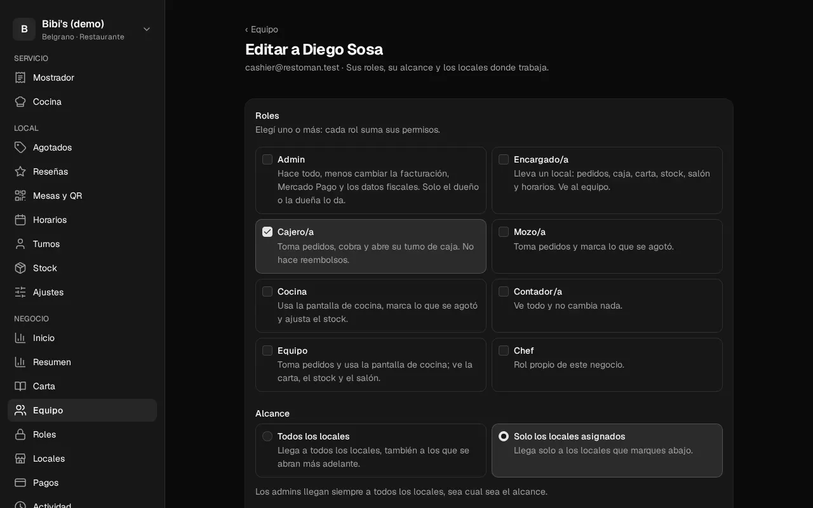
Task: Click the Horarios calendar icon
Action: 20,220
